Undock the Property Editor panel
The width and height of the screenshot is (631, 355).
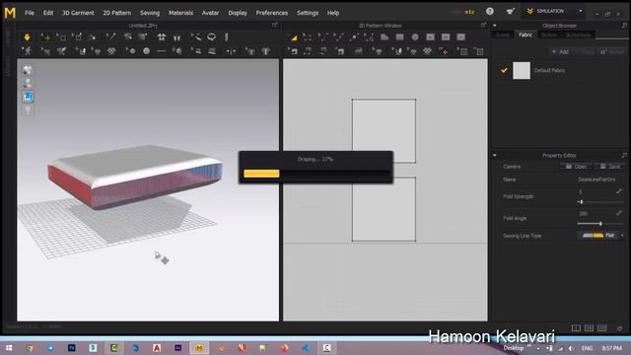click(x=624, y=156)
